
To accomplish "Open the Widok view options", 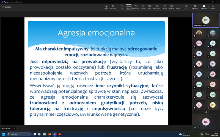I will point(150,7).
